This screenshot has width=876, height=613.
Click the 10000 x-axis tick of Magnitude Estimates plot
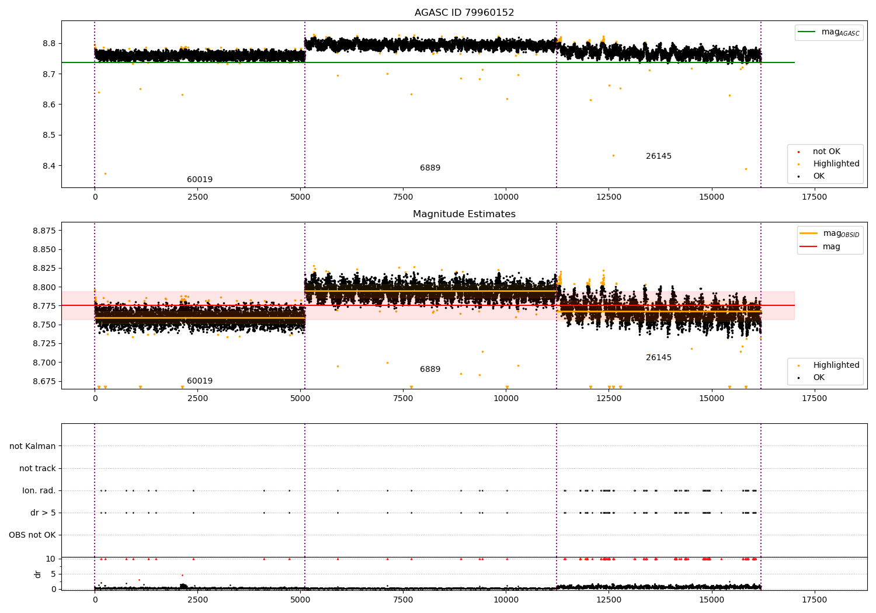506,399
